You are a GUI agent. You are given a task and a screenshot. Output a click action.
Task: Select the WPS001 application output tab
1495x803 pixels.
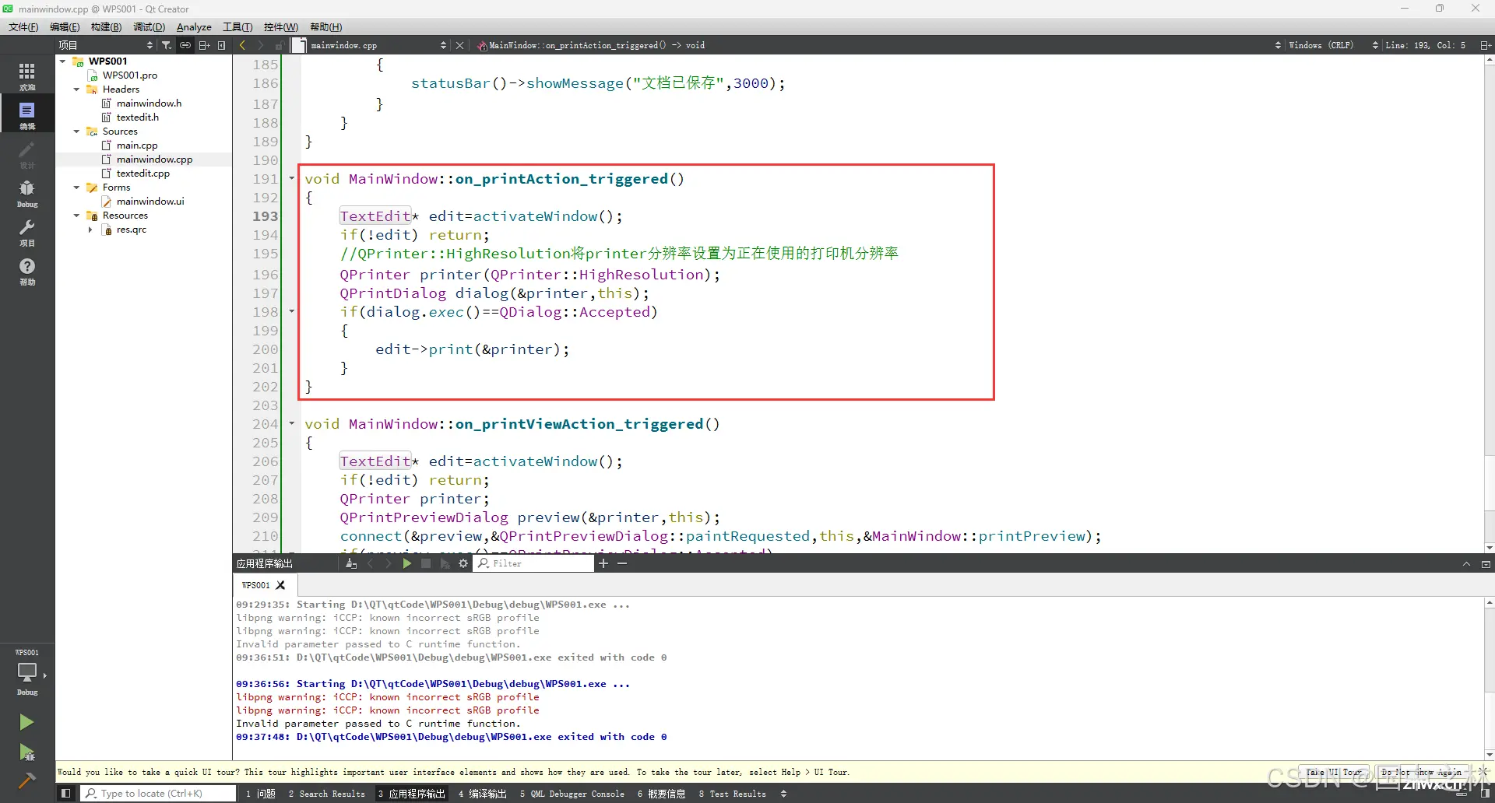[x=255, y=585]
